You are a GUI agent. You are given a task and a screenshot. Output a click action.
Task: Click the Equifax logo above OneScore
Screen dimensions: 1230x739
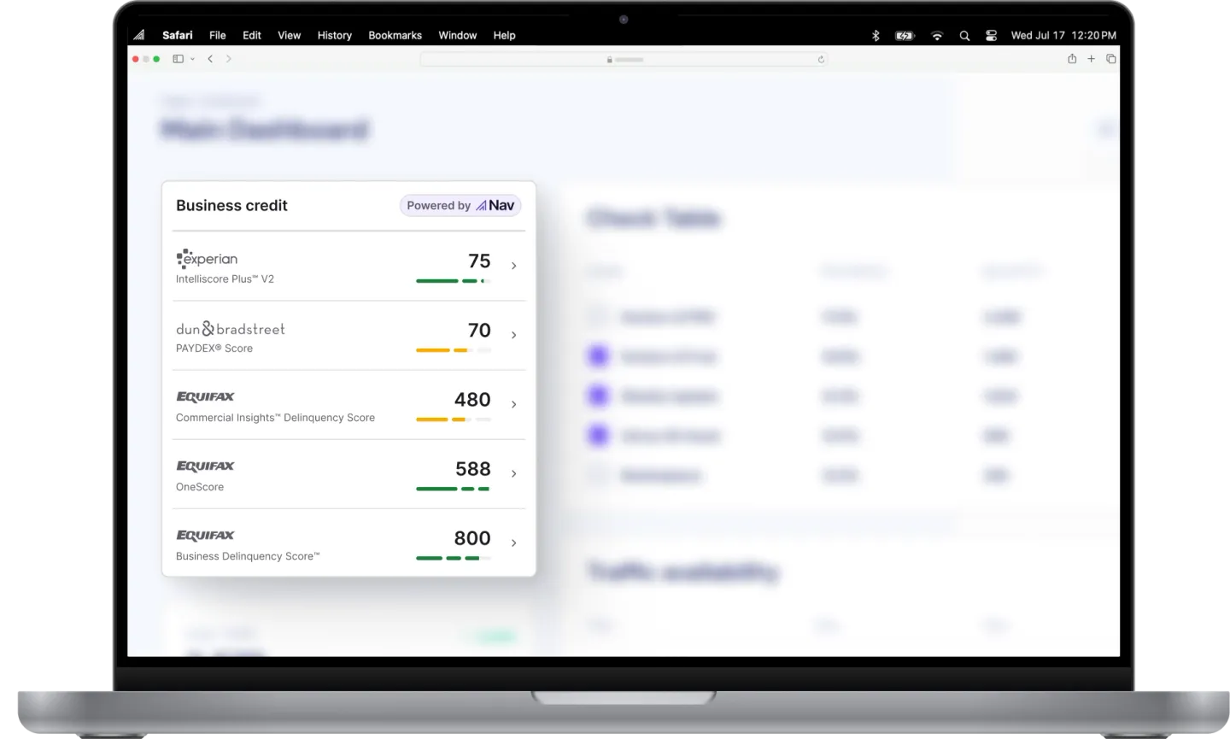[205, 466]
